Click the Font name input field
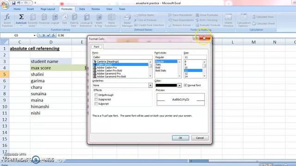The height and width of the screenshot is (166, 296). click(x=122, y=57)
